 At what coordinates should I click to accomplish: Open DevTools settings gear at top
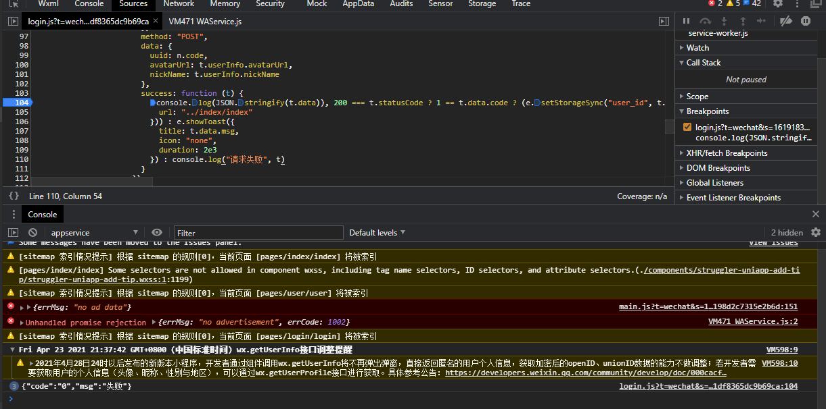pyautogui.click(x=778, y=4)
